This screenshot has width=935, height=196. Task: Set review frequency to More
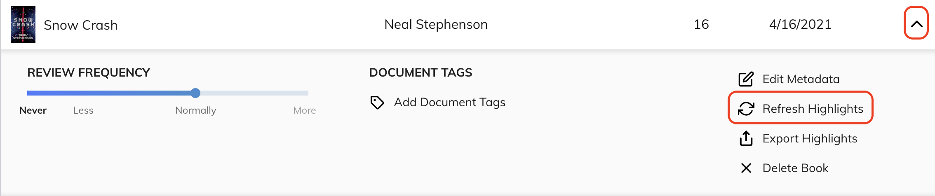click(304, 110)
